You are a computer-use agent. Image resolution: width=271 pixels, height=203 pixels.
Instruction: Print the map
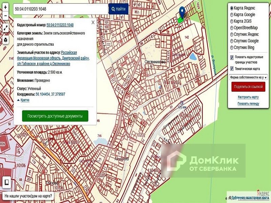pyautogui.click(x=5, y=40)
